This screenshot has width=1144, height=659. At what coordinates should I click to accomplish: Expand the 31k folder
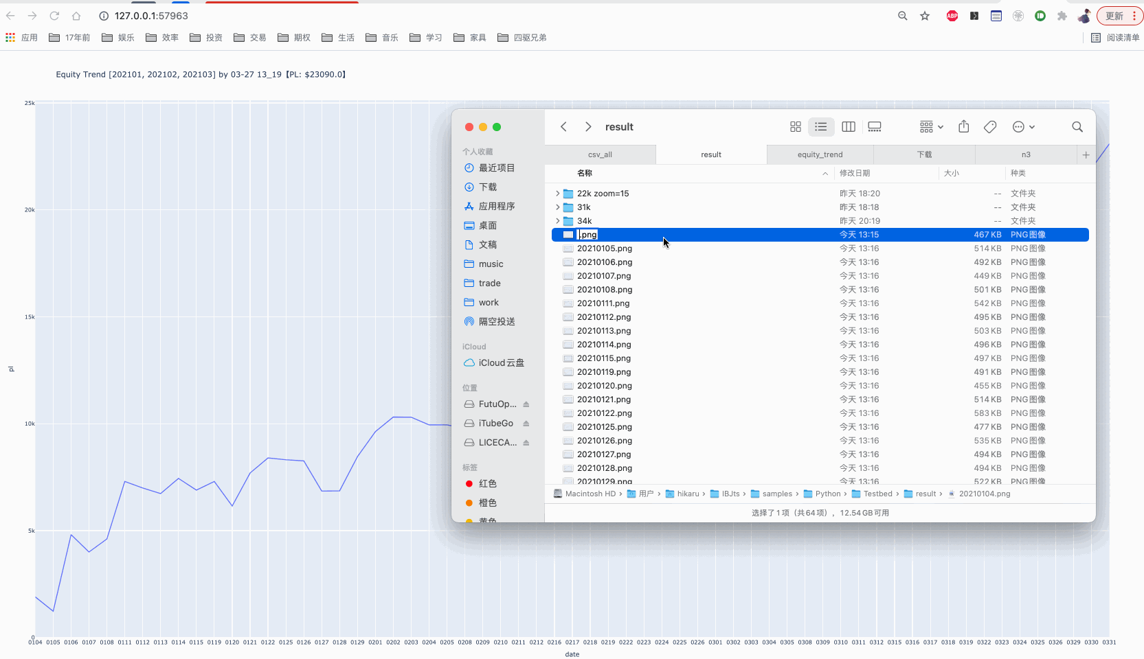click(557, 207)
